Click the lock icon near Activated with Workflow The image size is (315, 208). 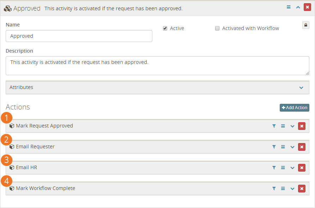[306, 25]
